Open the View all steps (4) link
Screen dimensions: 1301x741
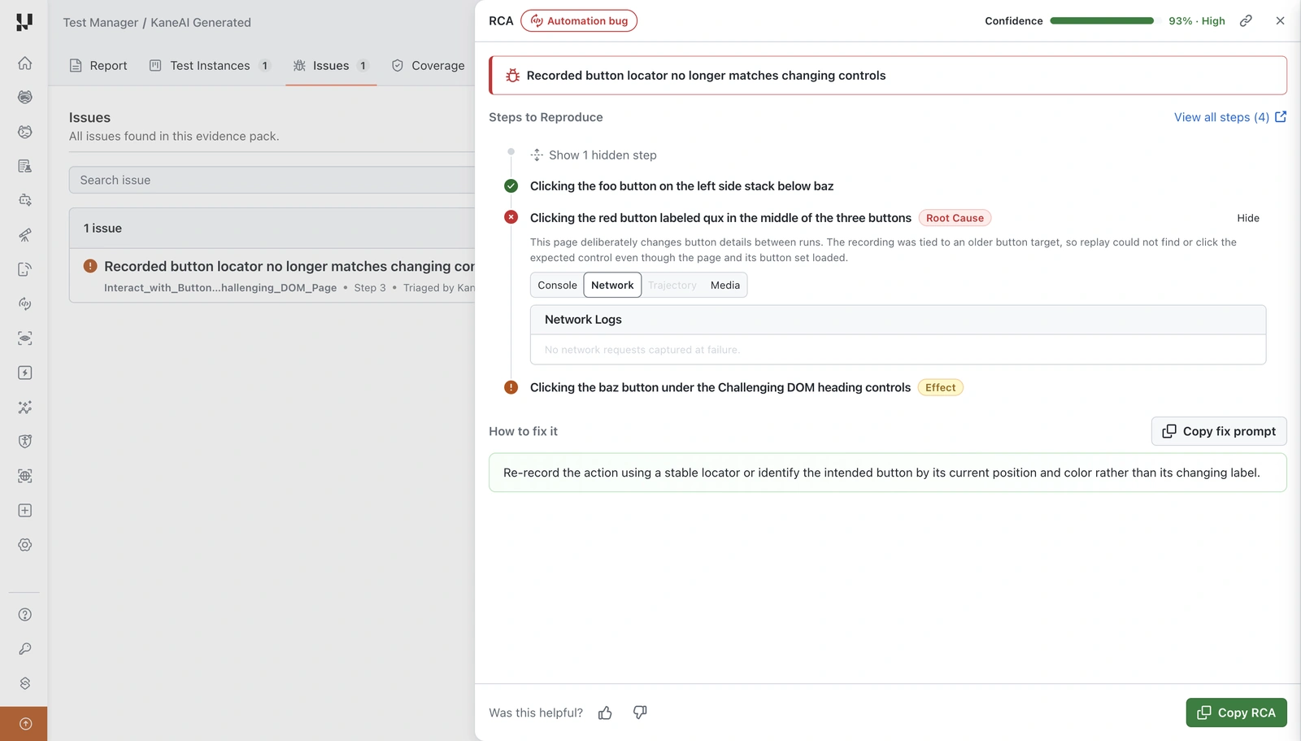coord(1229,117)
